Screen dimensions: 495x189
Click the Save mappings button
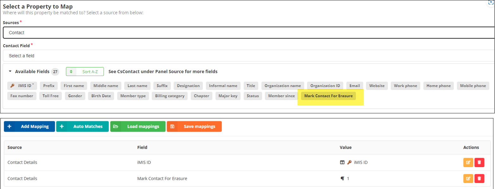pyautogui.click(x=194, y=126)
